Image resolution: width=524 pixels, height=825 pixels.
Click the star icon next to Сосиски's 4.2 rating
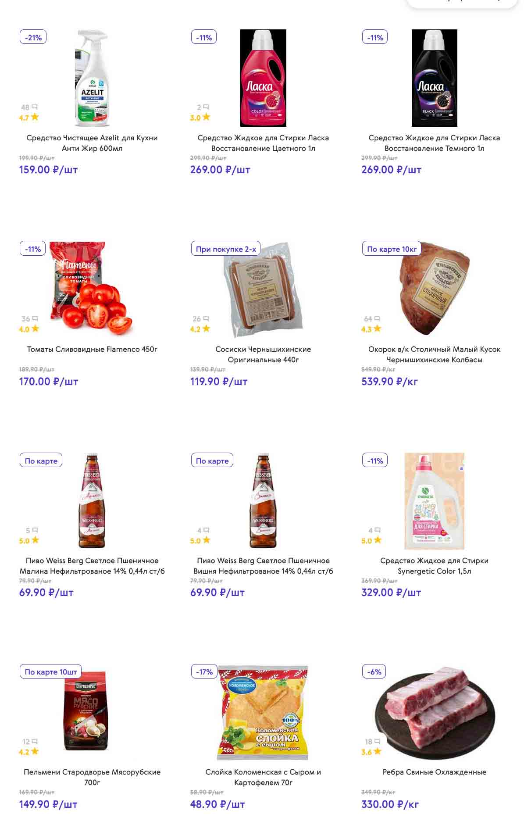coord(206,329)
